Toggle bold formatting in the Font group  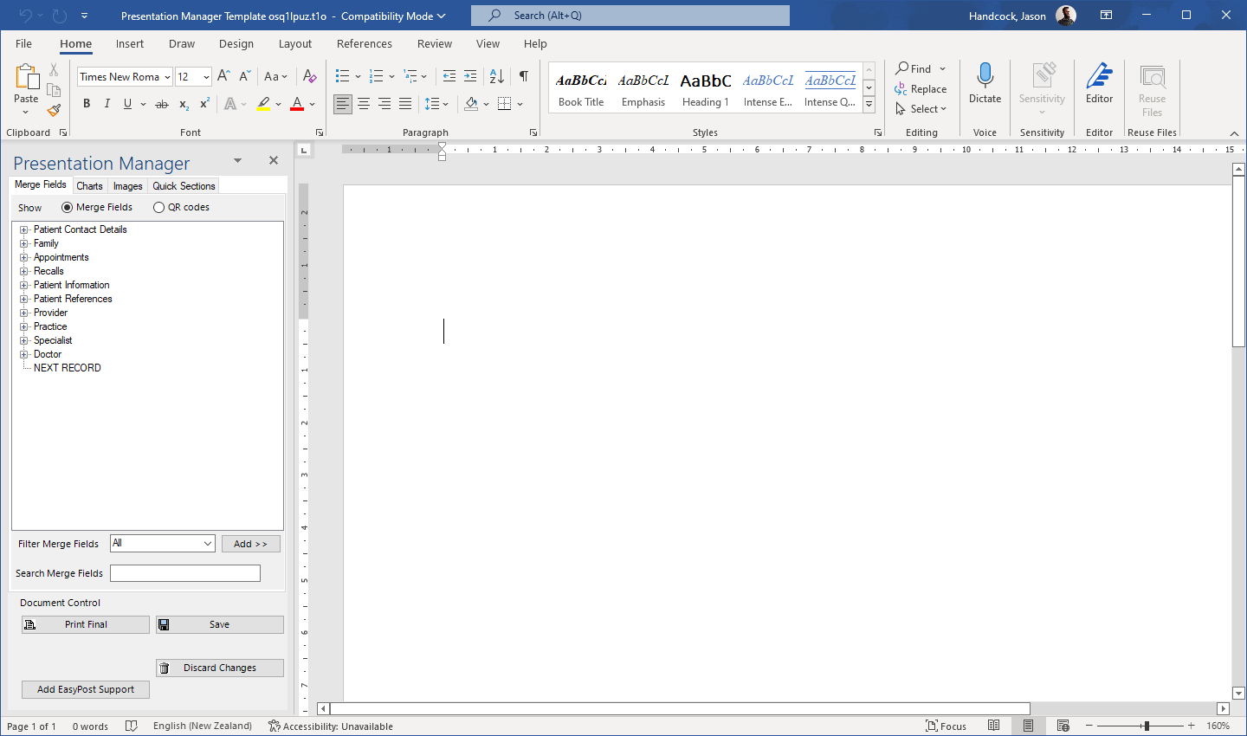click(x=87, y=103)
